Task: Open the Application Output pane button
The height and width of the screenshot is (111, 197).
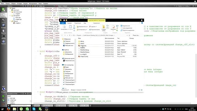Action: click(60, 105)
